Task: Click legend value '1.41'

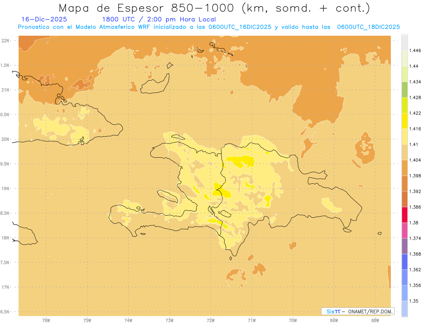Action: click(x=414, y=144)
